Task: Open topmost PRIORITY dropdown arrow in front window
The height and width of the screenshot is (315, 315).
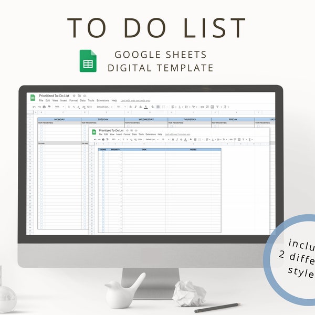Action: [x=121, y=152]
